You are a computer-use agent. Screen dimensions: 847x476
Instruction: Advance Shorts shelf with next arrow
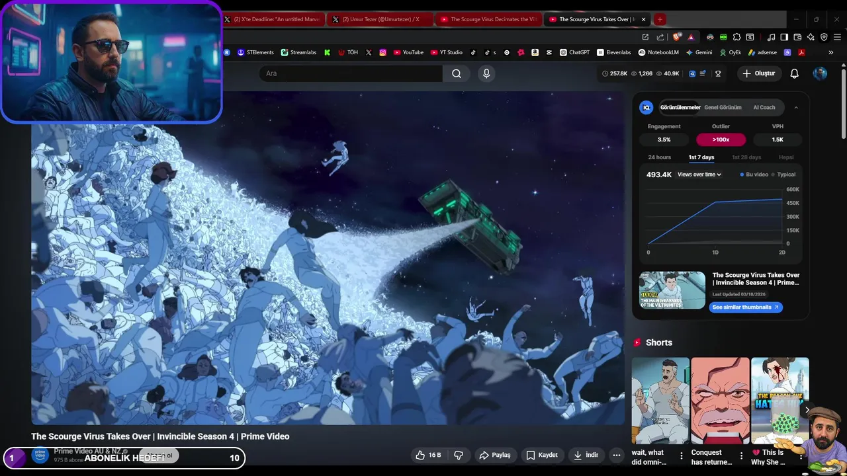(x=807, y=410)
